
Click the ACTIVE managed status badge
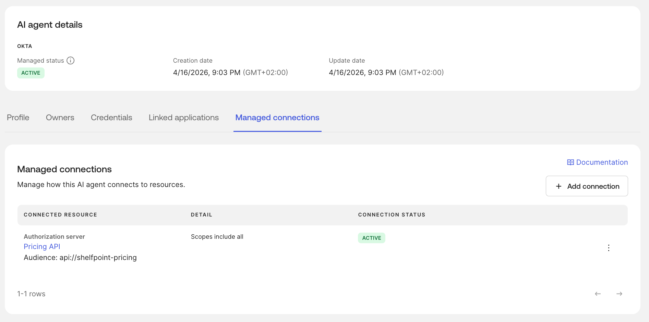point(31,73)
